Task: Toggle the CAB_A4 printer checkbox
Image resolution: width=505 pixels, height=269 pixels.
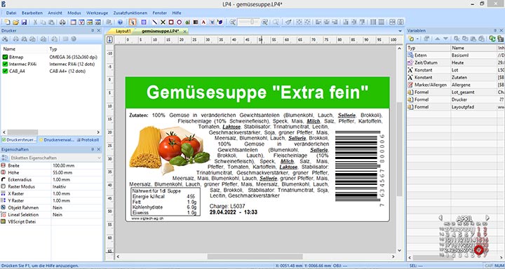Action: click(5, 71)
